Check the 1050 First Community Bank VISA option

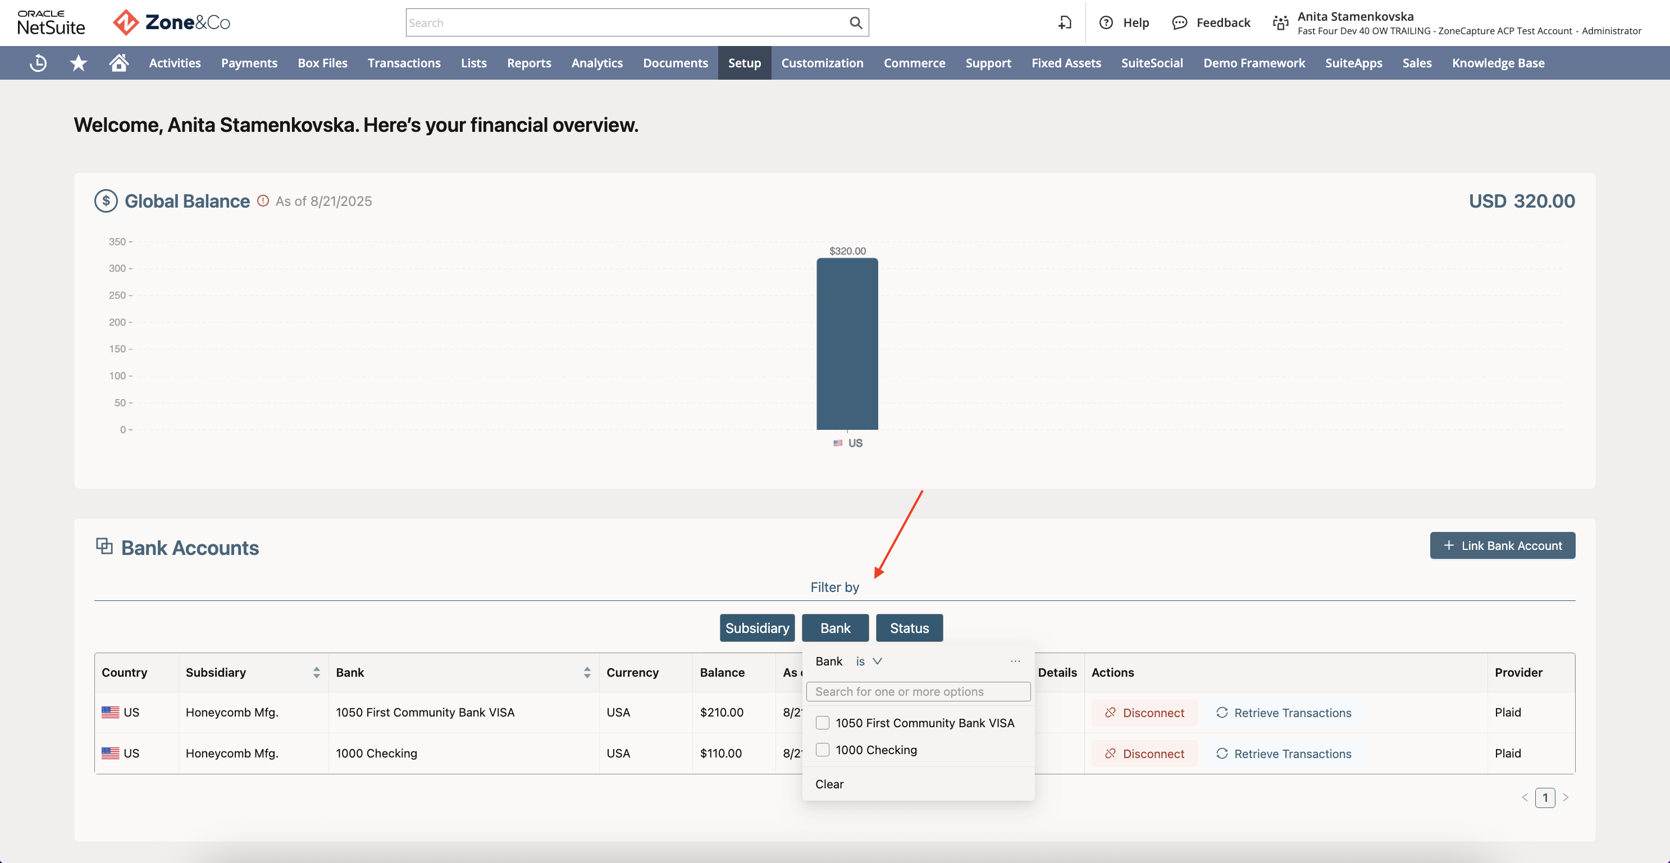coord(823,723)
